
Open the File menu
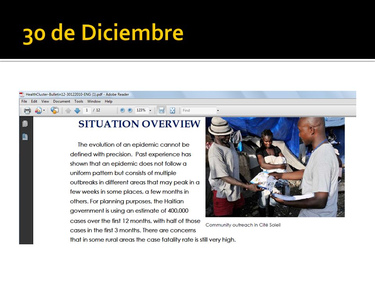pos(24,101)
